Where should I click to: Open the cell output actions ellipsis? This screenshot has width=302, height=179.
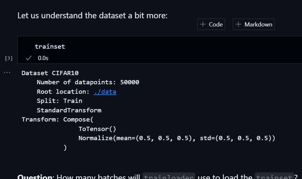click(x=7, y=73)
